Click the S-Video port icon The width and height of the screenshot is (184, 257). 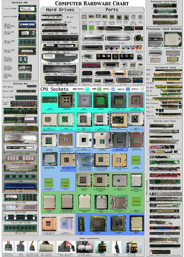[115, 57]
